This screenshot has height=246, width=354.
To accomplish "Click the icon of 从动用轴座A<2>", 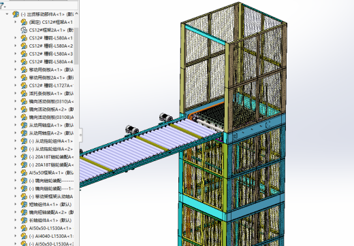I will click(x=24, y=133).
